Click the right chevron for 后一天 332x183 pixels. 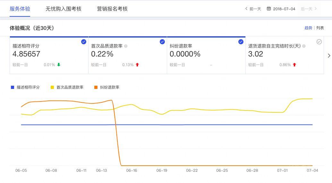point(316,9)
